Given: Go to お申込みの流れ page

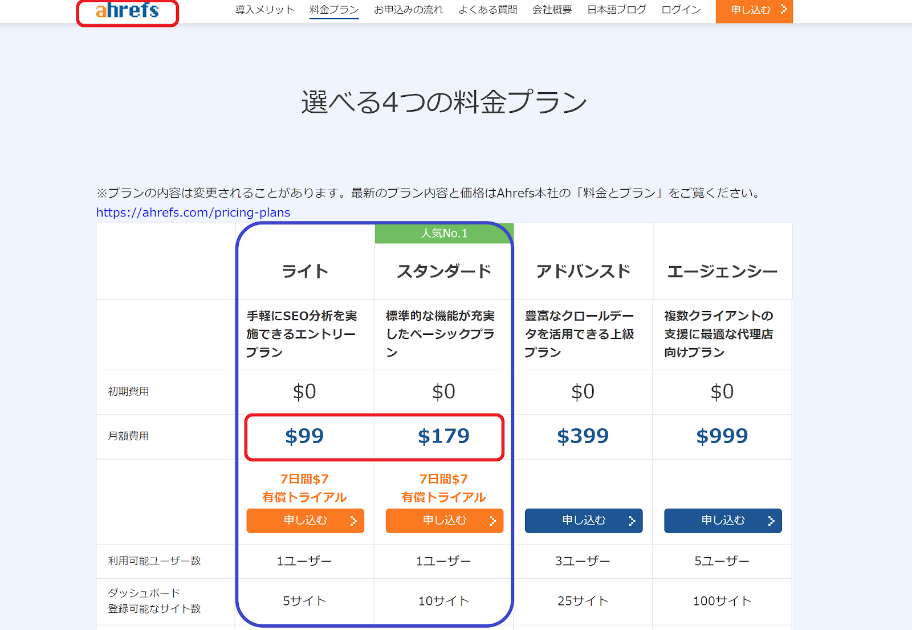Looking at the screenshot, I should (x=408, y=10).
